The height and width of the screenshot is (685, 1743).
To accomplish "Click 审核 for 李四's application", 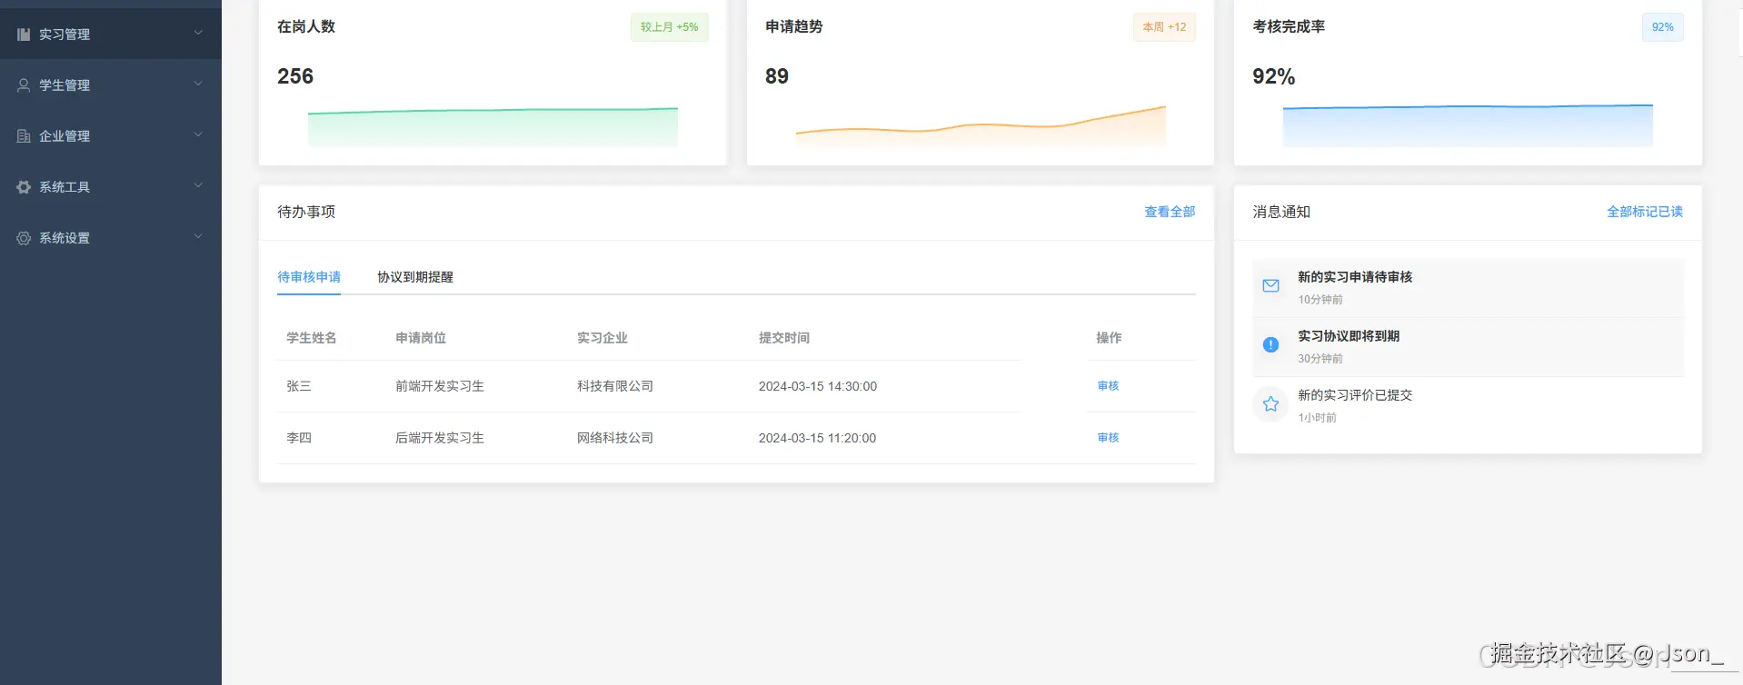I will [1108, 438].
